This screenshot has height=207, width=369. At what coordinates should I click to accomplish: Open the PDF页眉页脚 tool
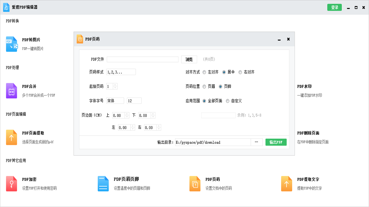pyautogui.click(x=103, y=183)
